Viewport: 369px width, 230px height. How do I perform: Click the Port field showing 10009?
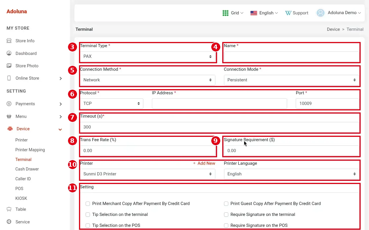pos(327,103)
